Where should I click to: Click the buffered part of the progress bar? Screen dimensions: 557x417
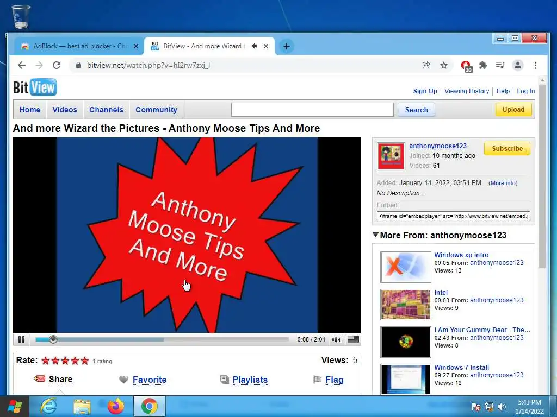pos(110,340)
